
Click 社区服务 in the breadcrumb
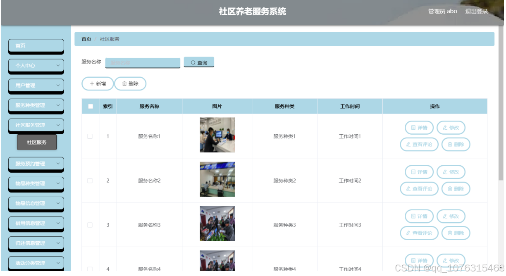[x=110, y=39]
